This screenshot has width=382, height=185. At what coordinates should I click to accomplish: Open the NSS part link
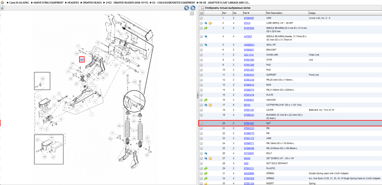point(246,163)
